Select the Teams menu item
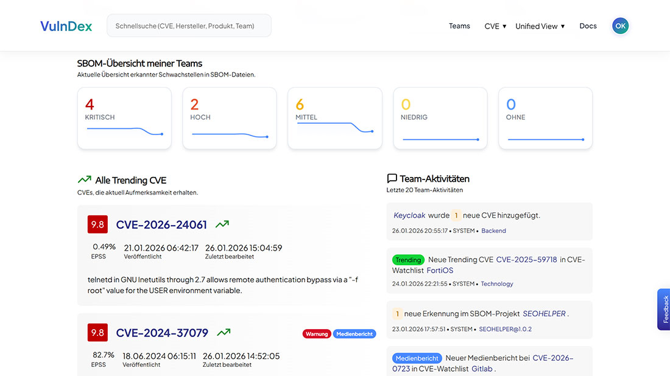Screen dimensions: 670x376 click(x=459, y=26)
